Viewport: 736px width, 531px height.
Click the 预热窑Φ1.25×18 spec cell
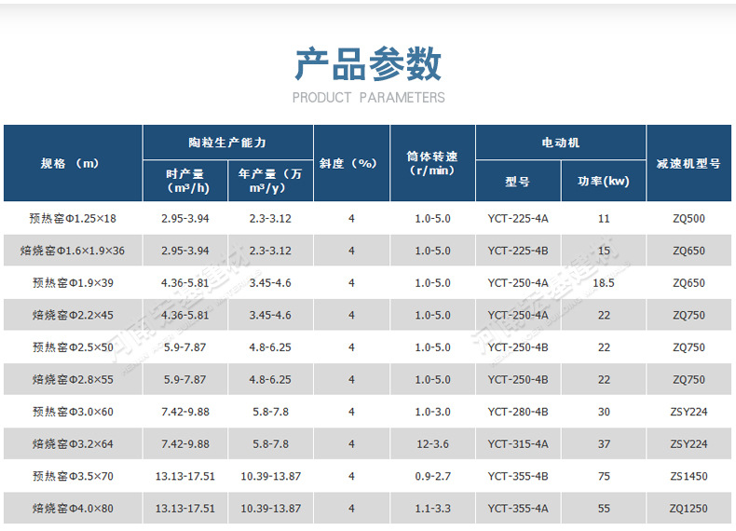point(73,218)
